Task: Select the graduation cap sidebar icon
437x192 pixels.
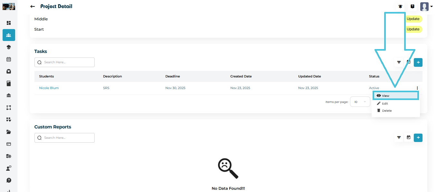Action: pyautogui.click(x=9, y=47)
